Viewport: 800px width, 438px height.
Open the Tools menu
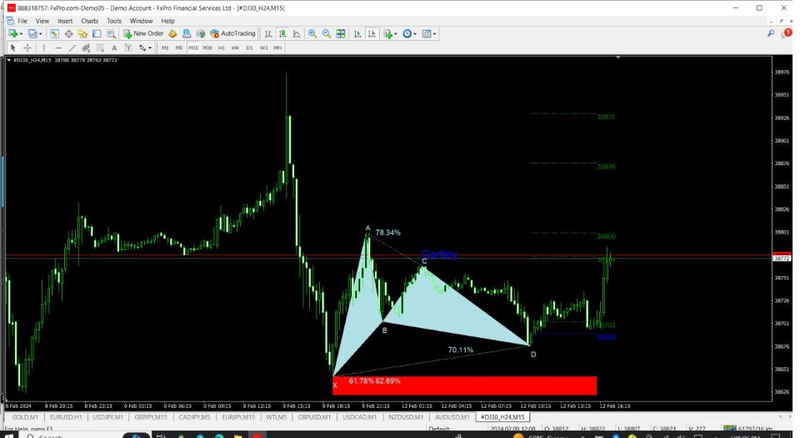click(114, 21)
